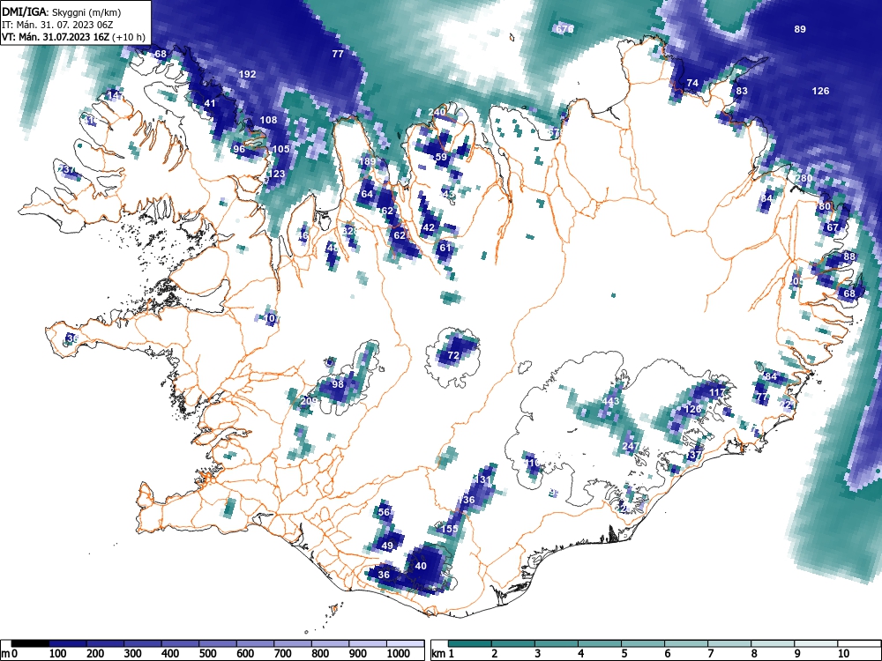Click the '1000' legend label
882x661 pixels.
pos(399,654)
